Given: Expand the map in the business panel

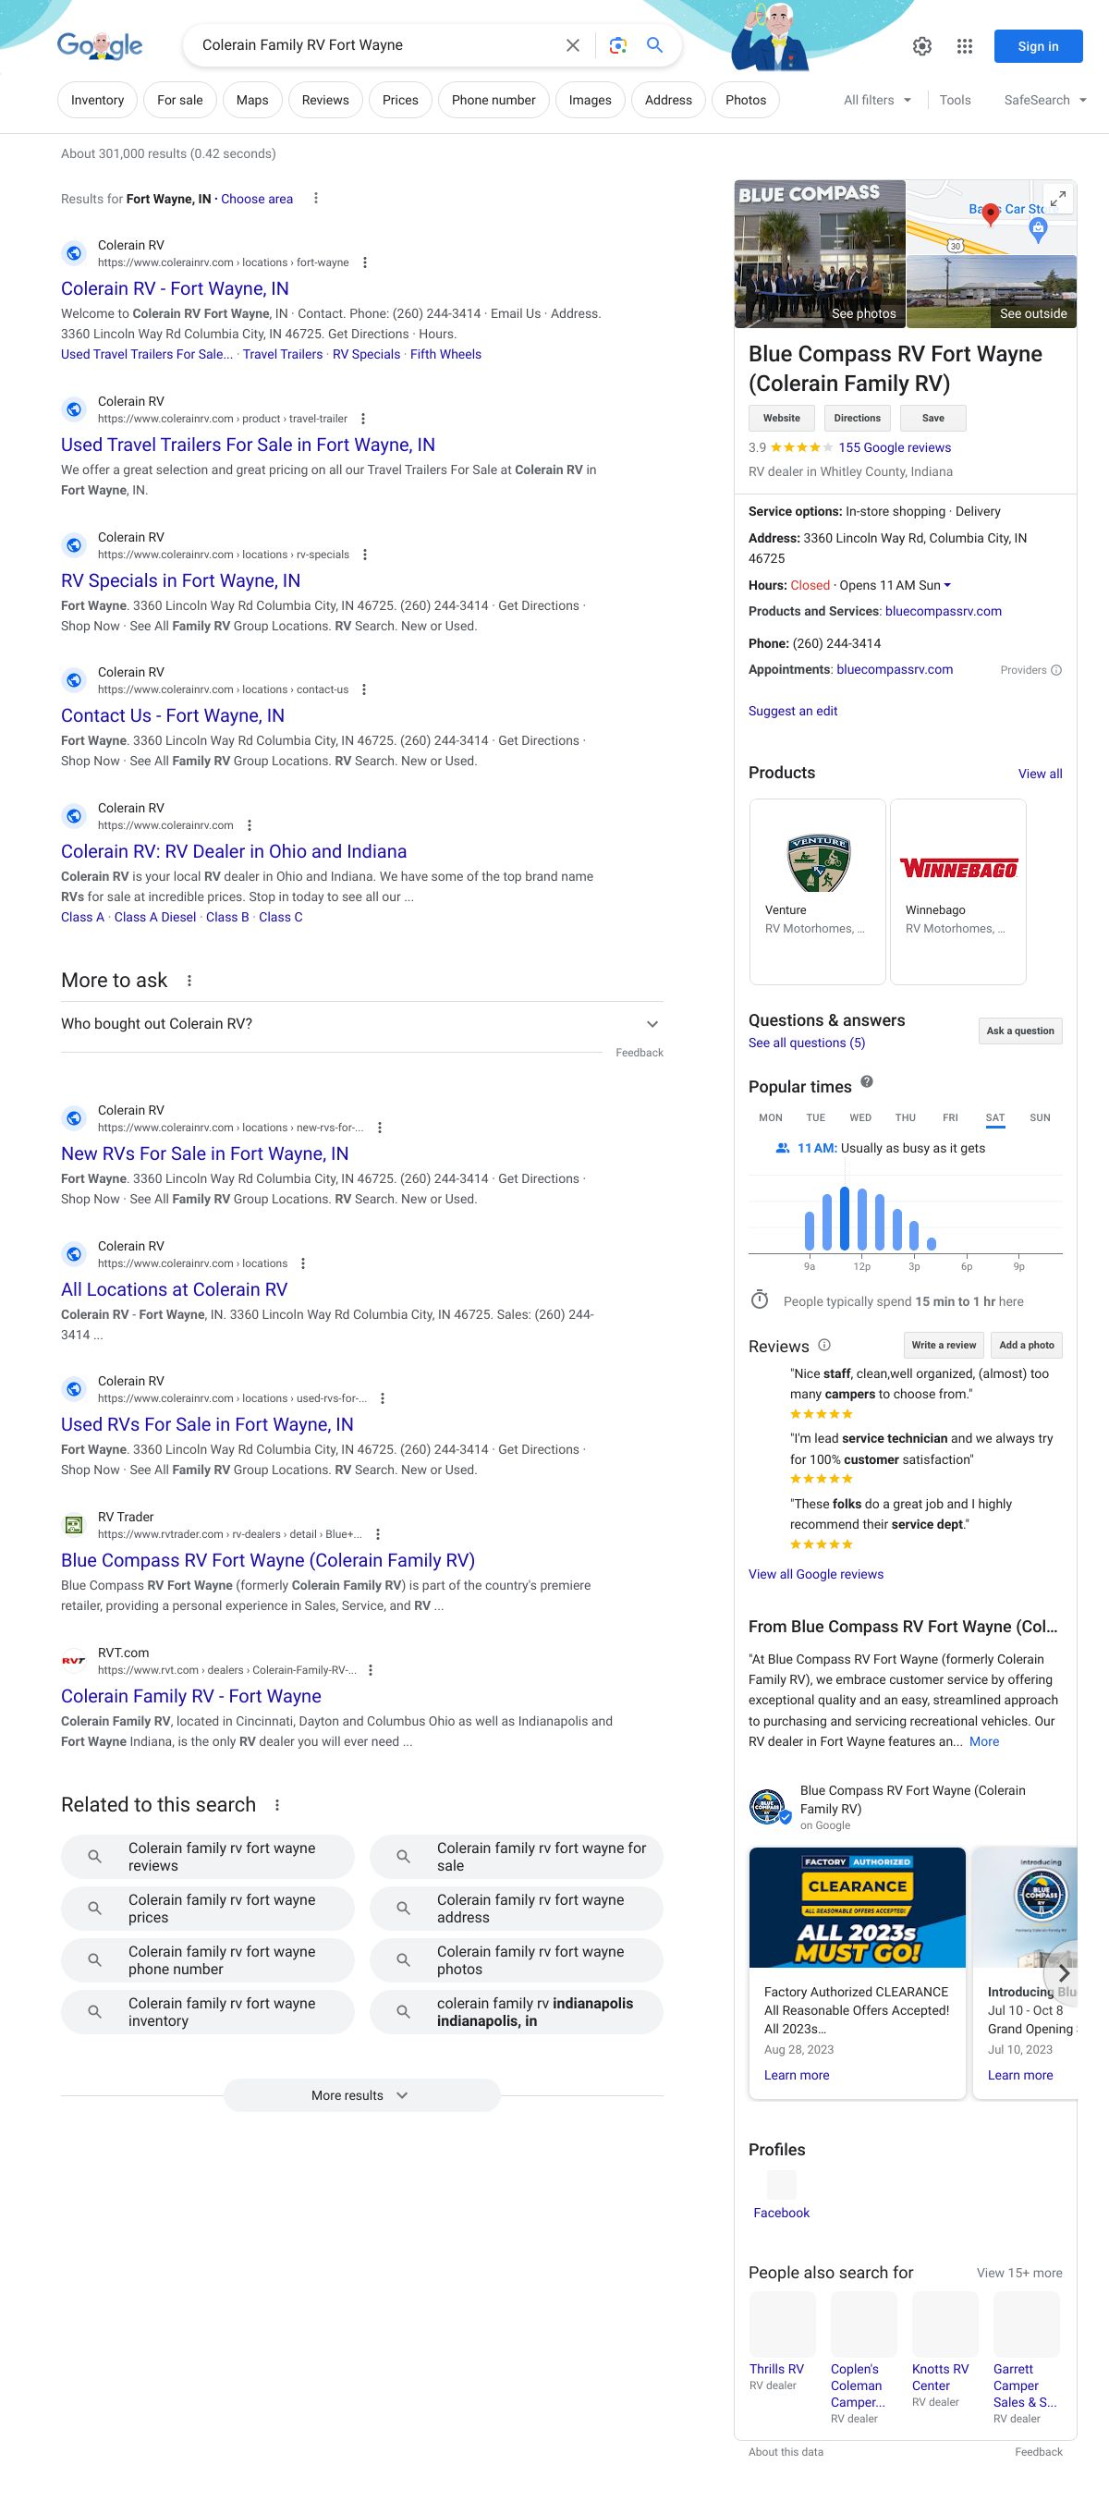Looking at the screenshot, I should pos(1058,198).
